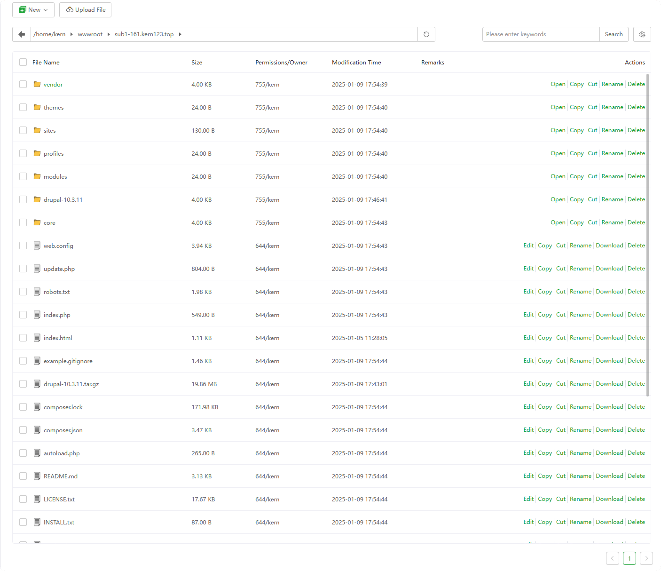Edit the robots.txt file
Image resolution: width=661 pixels, height=571 pixels.
pyautogui.click(x=528, y=292)
